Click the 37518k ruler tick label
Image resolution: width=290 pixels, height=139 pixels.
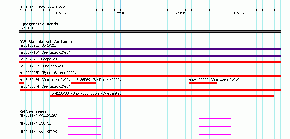(120, 13)
